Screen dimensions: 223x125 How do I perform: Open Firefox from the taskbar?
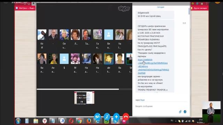[89, 121]
